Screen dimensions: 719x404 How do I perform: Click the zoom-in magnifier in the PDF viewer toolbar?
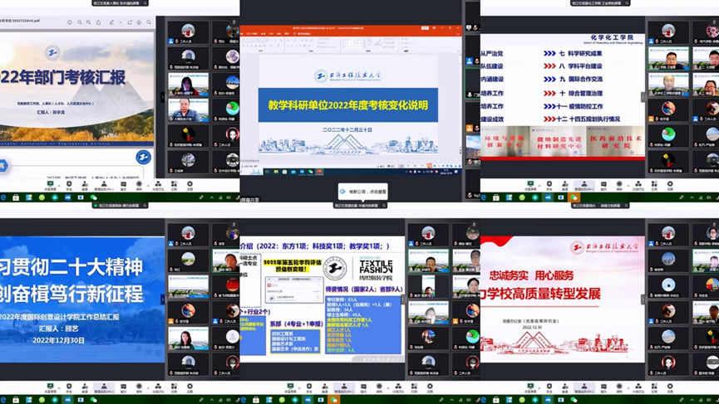pyautogui.click(x=89, y=22)
